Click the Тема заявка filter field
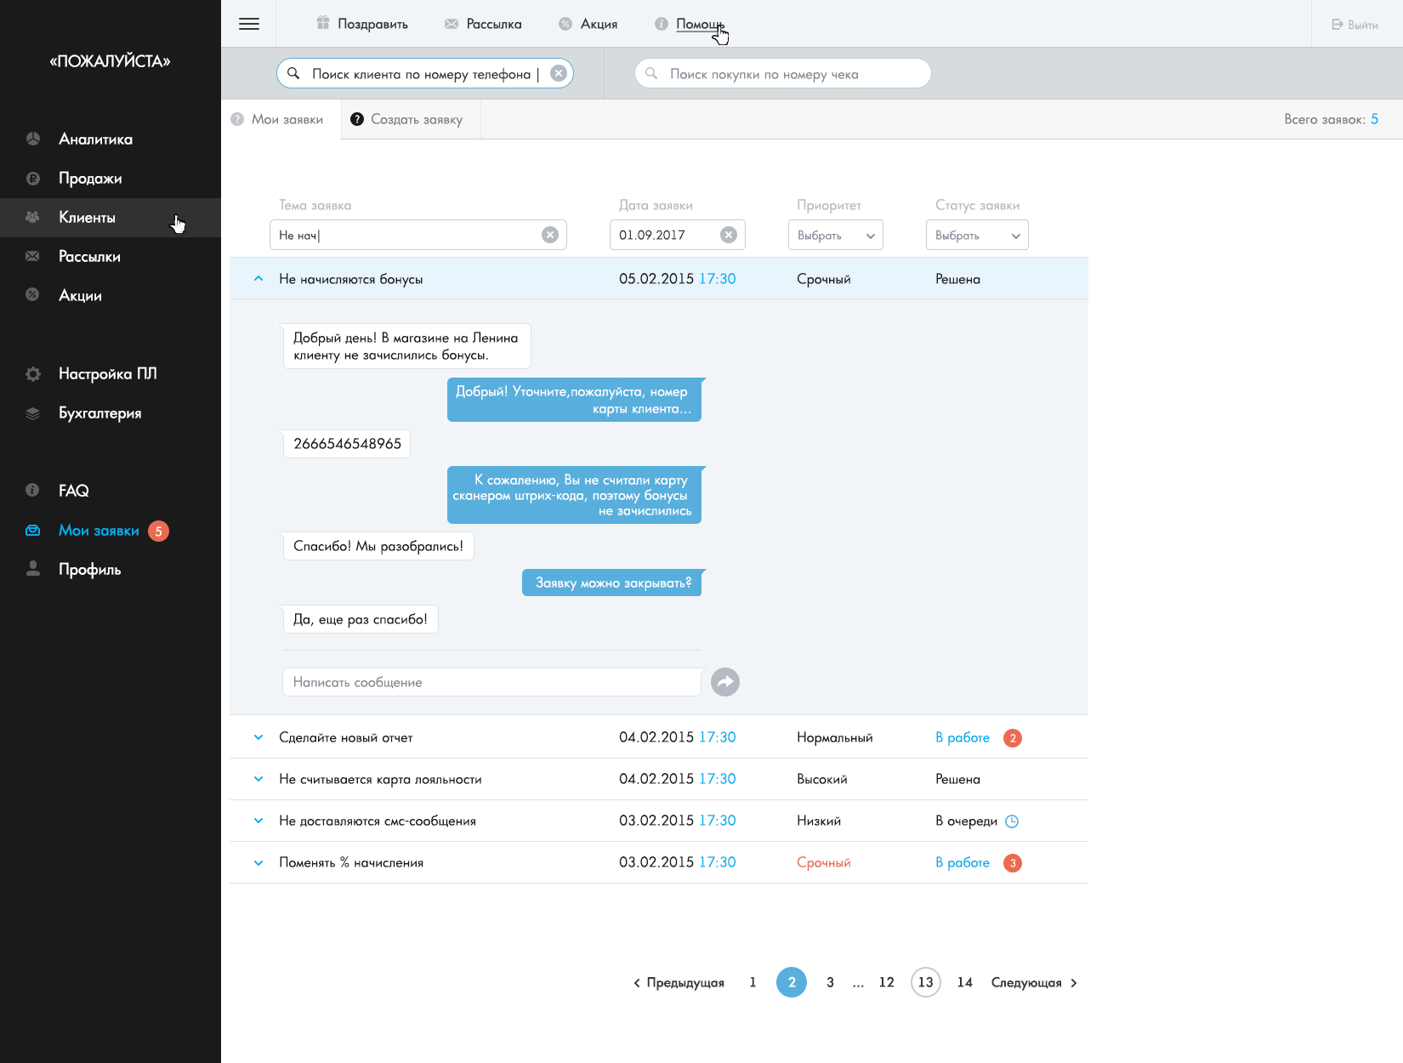This screenshot has height=1063, width=1403. [418, 235]
